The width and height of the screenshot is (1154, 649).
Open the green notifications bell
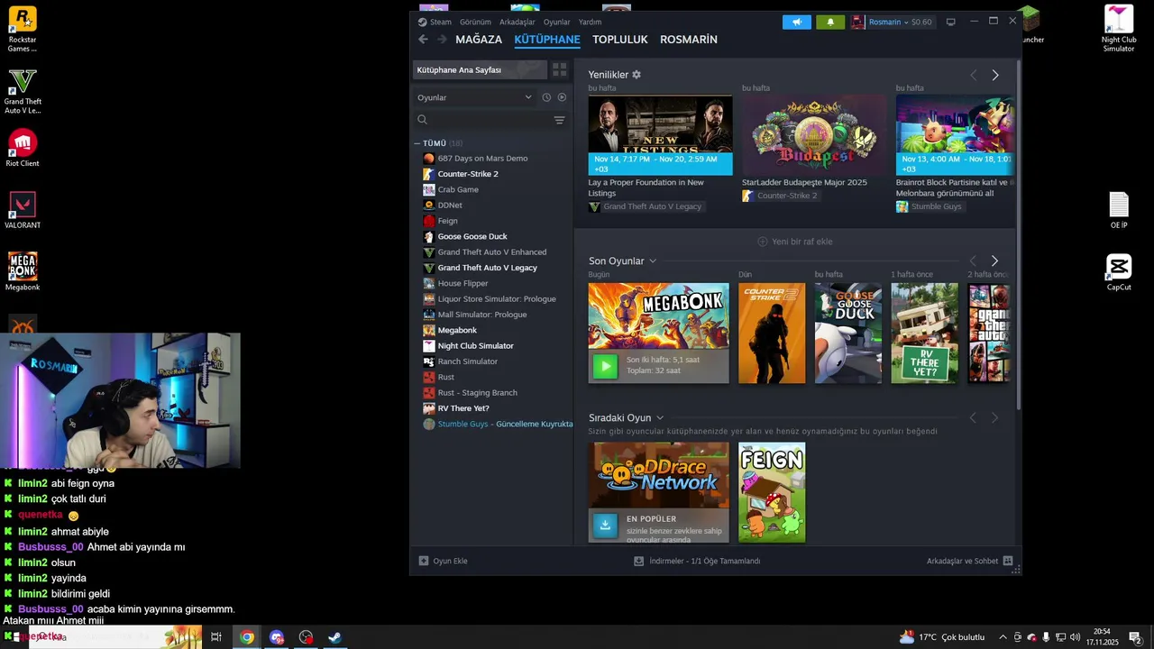pyautogui.click(x=830, y=22)
